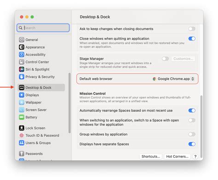The image size is (218, 180).
Task: Click the magnifying glass search icon
Action: click(x=20, y=28)
